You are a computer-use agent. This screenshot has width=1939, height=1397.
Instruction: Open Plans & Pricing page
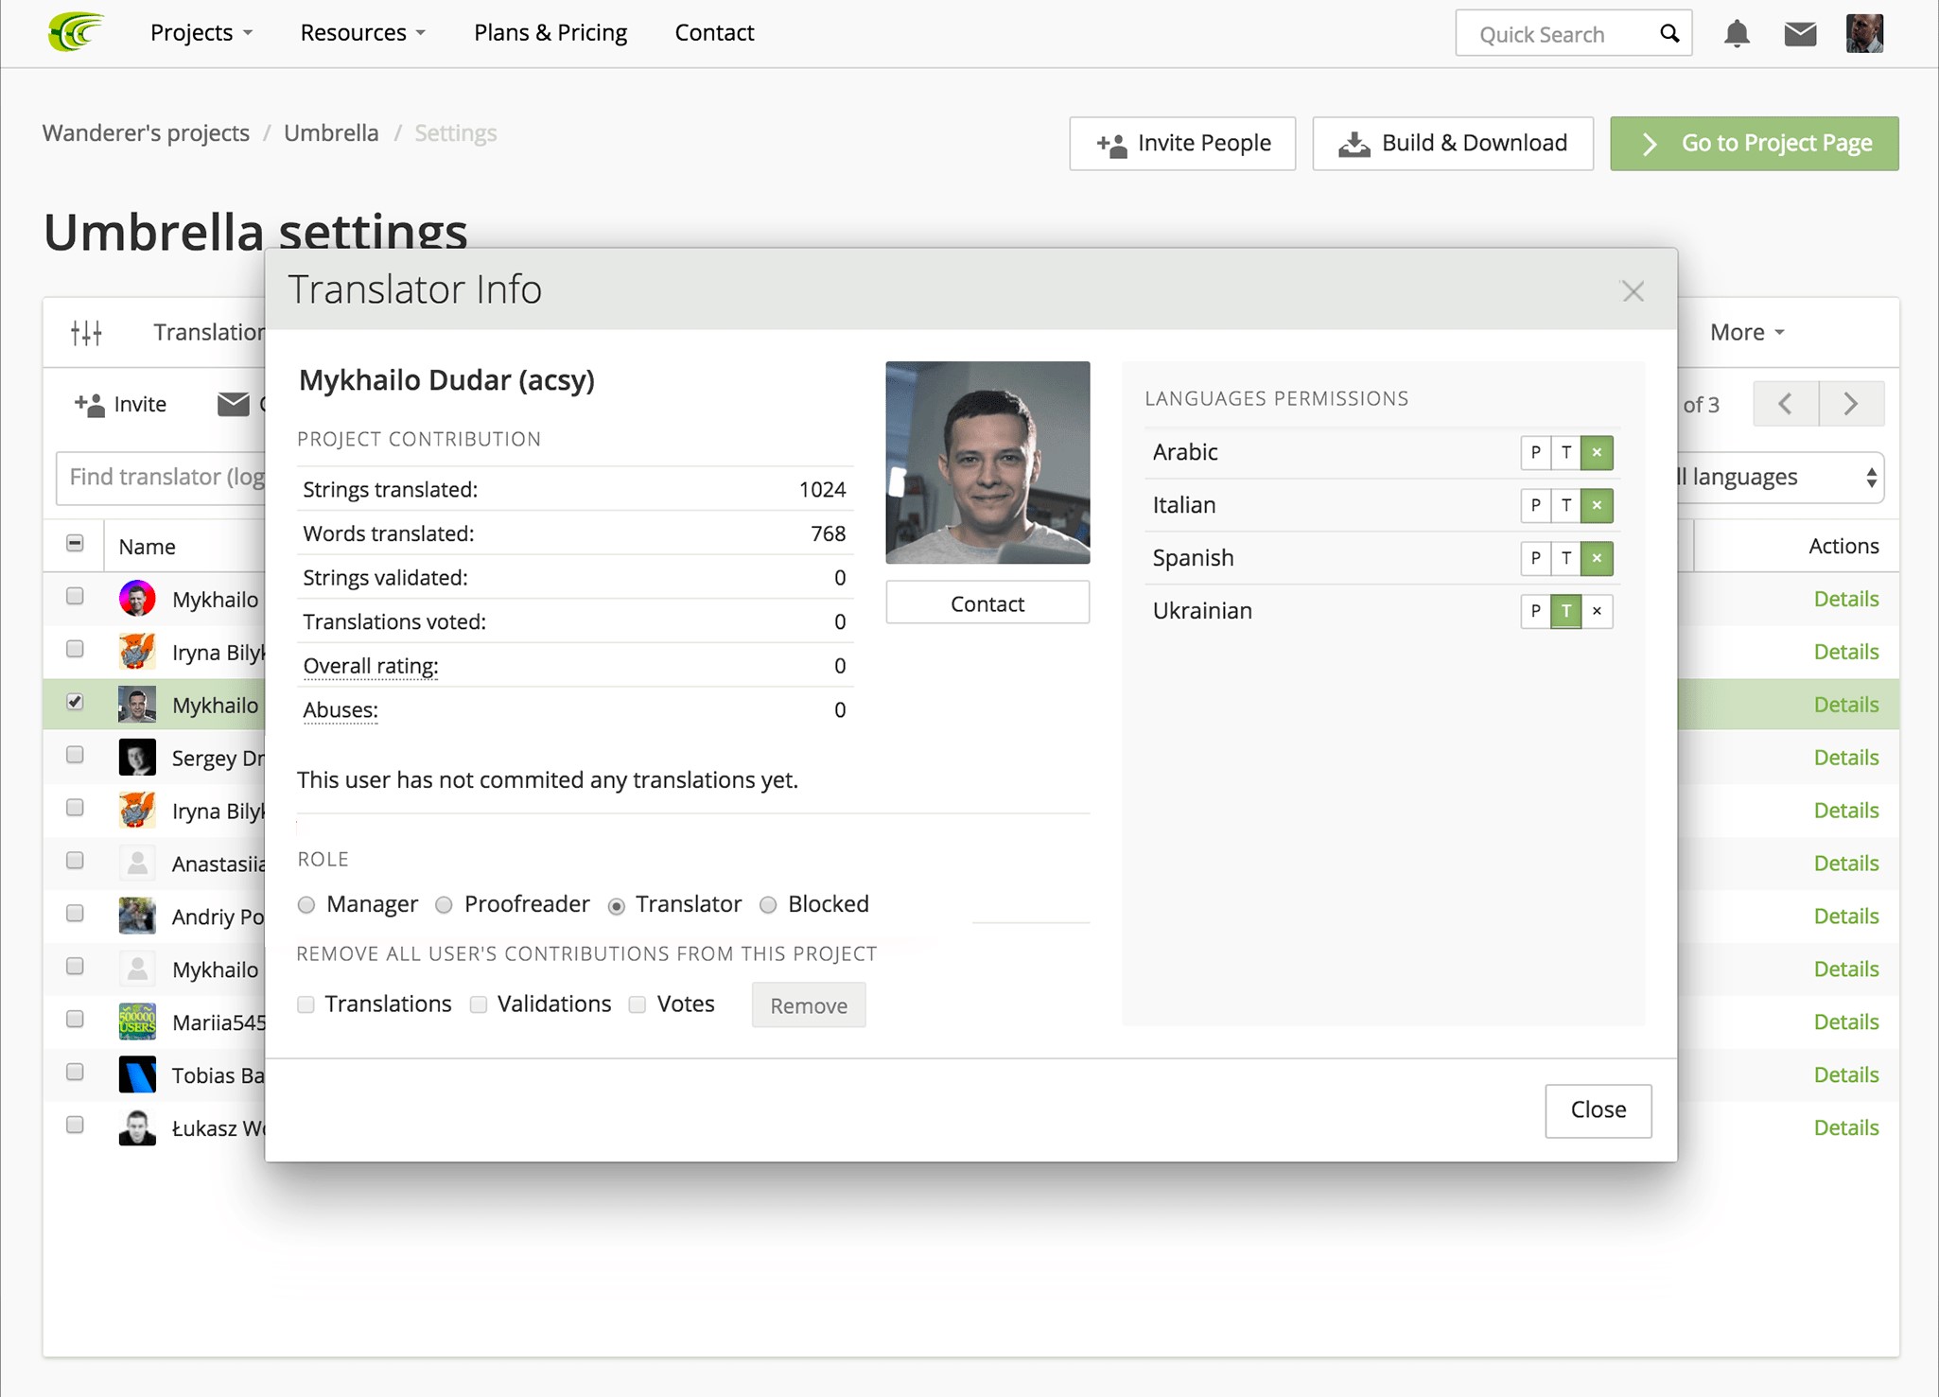(x=550, y=32)
